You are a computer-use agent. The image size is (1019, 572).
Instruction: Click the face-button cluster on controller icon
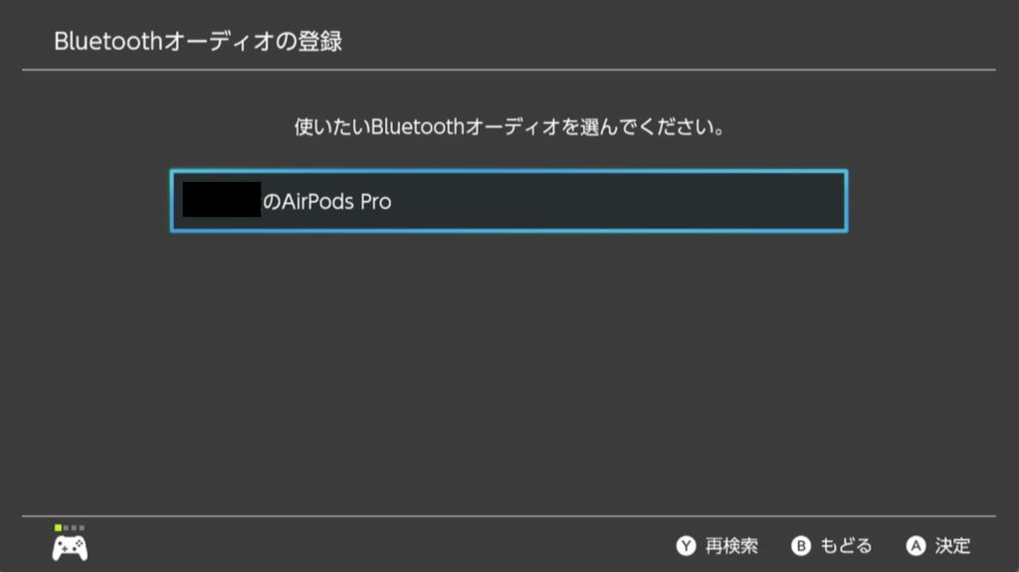click(80, 543)
